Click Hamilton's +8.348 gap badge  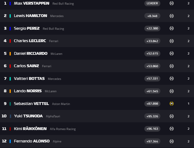click(152, 16)
